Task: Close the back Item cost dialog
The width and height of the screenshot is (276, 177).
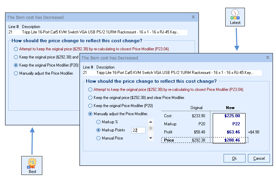Action: [x=193, y=17]
